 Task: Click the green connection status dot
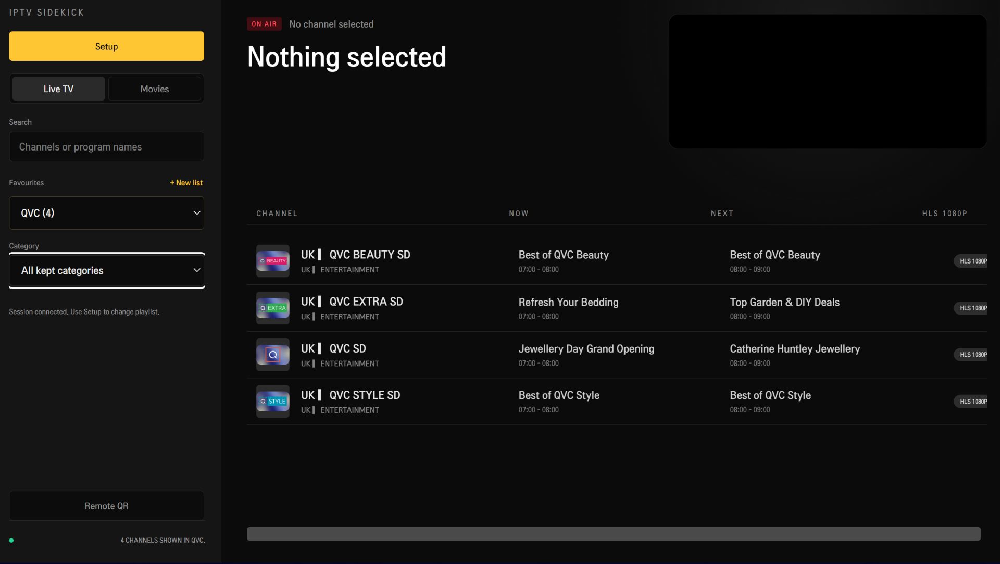(x=11, y=540)
